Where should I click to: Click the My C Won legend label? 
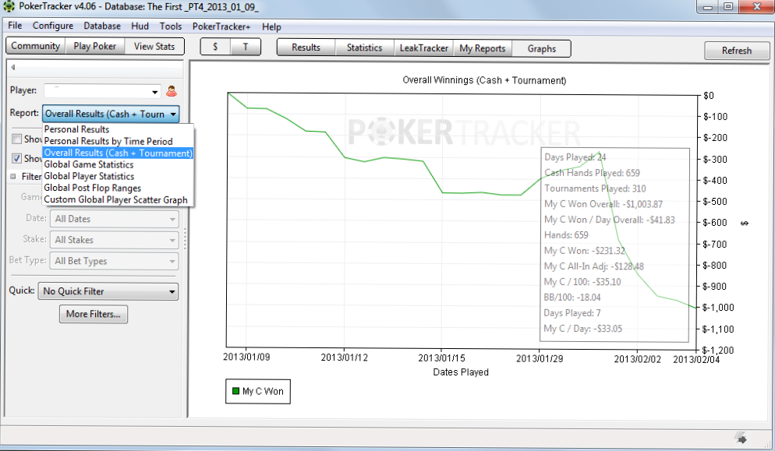[263, 391]
